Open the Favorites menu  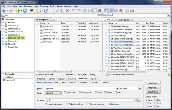[28, 6]
